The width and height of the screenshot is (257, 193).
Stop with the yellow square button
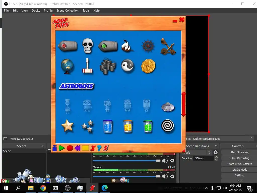(85, 148)
